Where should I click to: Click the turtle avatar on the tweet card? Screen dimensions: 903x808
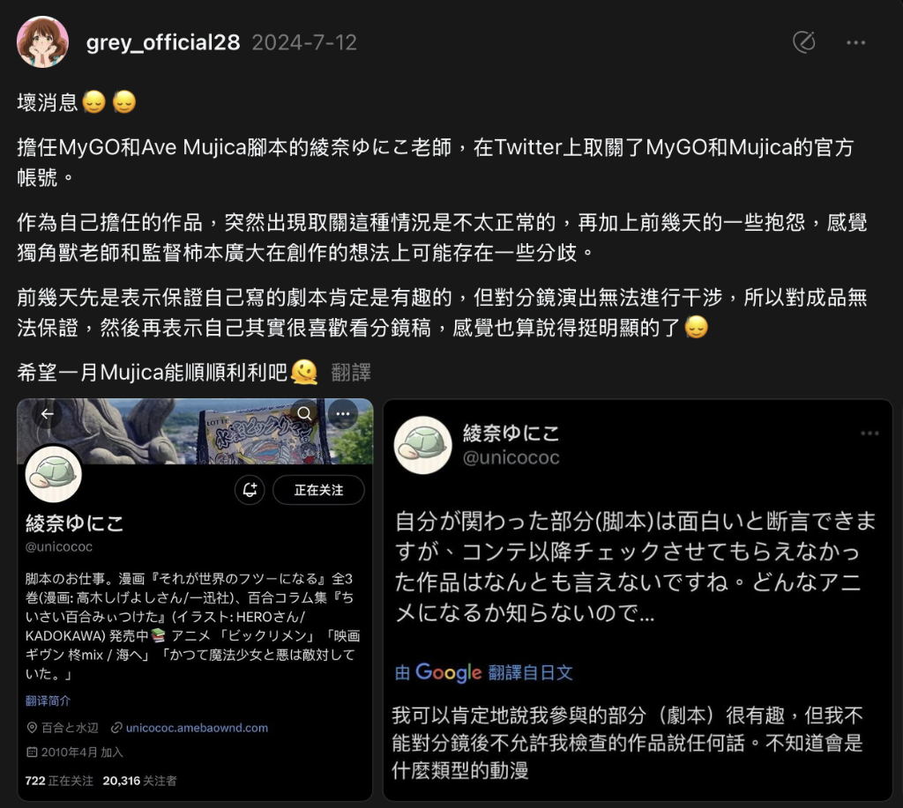click(422, 445)
